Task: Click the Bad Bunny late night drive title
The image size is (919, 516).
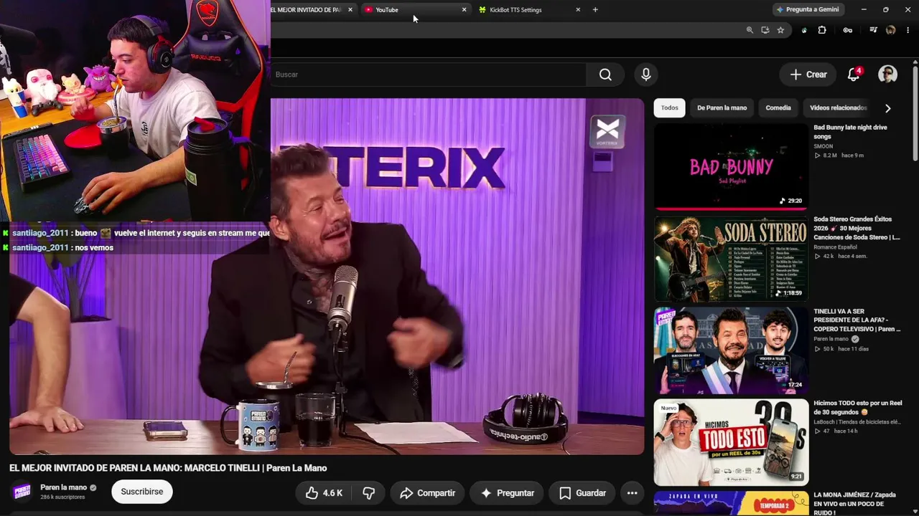Action: (850, 132)
